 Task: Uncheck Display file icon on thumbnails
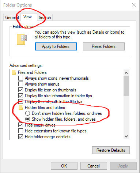pos(20,90)
